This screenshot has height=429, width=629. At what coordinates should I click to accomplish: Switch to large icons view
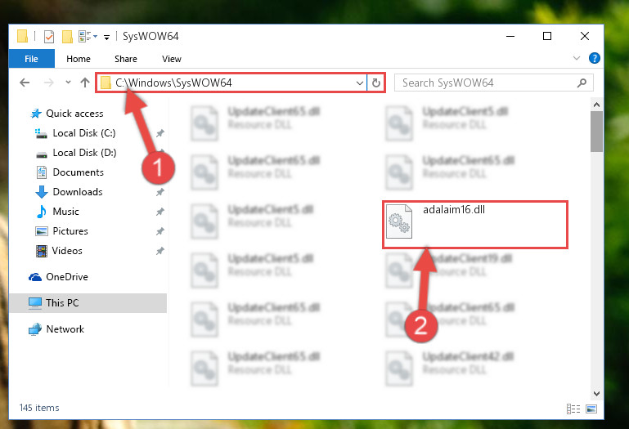click(x=591, y=409)
